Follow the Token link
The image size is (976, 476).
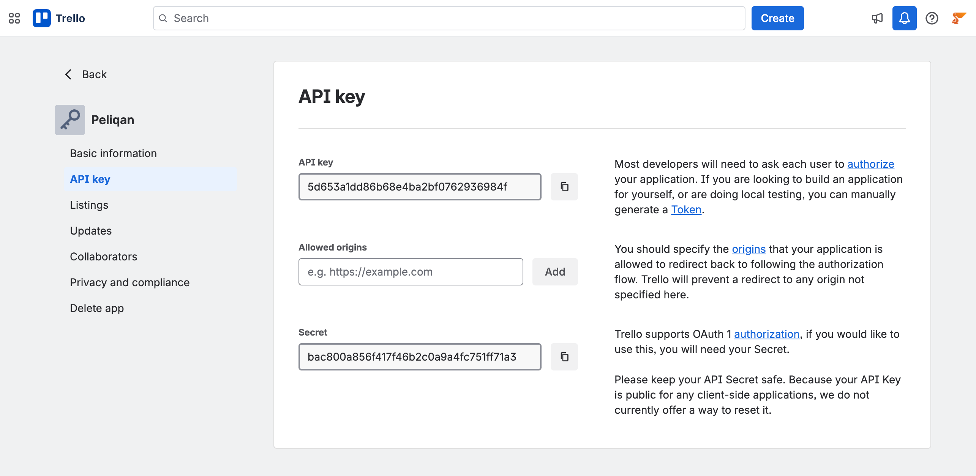tap(686, 210)
